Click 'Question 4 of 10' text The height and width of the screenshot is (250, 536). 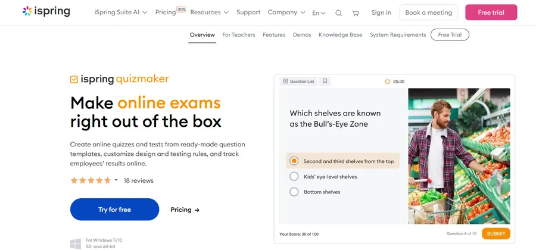[x=462, y=233]
